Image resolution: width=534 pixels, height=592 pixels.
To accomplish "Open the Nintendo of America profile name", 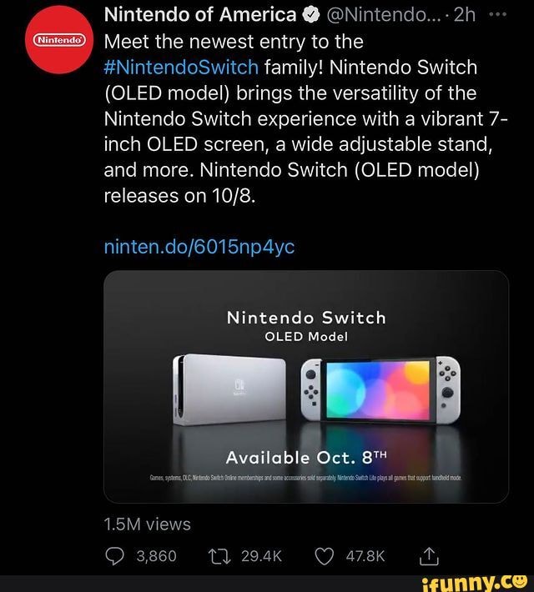I will 200,14.
